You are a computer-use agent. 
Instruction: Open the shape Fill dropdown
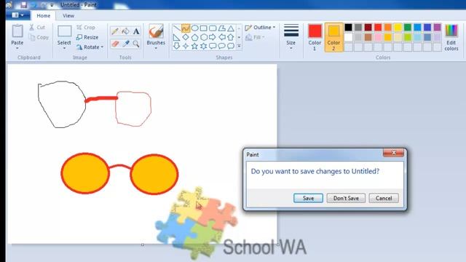(256, 37)
